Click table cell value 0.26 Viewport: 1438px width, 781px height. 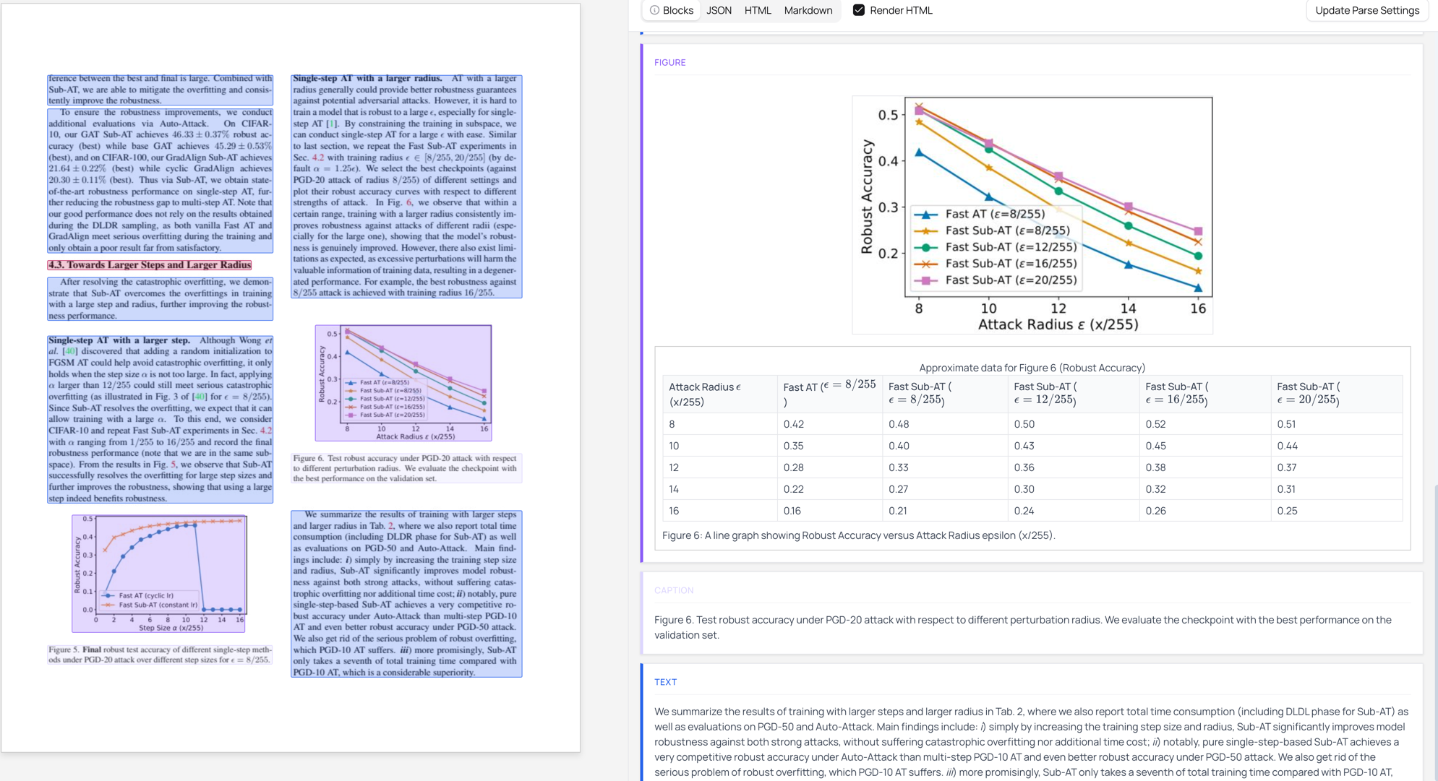point(1156,511)
